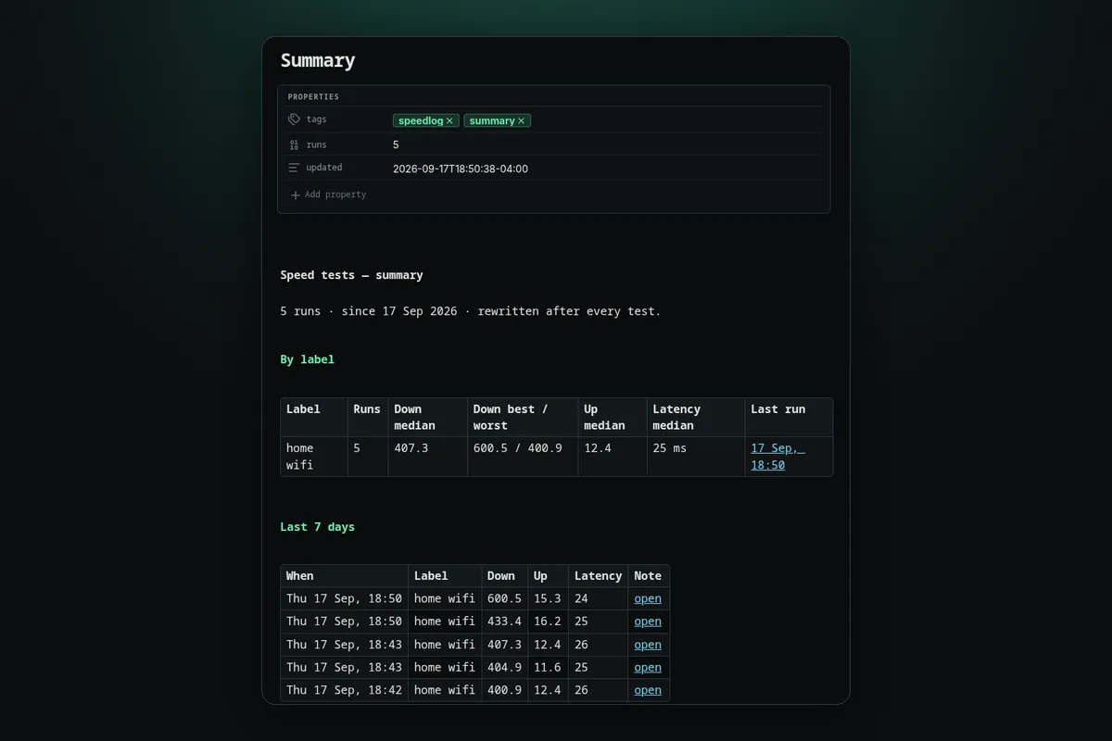Screen dimensions: 1112x741
Task: Click the 'Down median' column header
Action: (427, 418)
